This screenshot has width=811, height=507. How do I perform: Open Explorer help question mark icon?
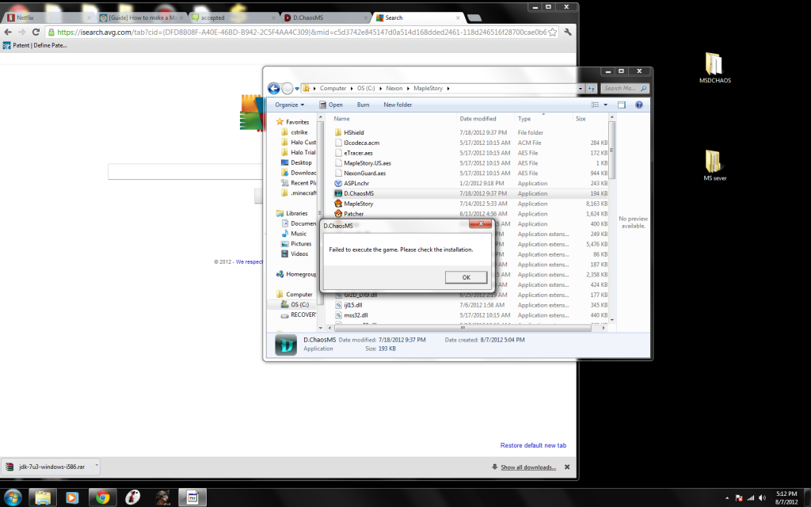639,105
